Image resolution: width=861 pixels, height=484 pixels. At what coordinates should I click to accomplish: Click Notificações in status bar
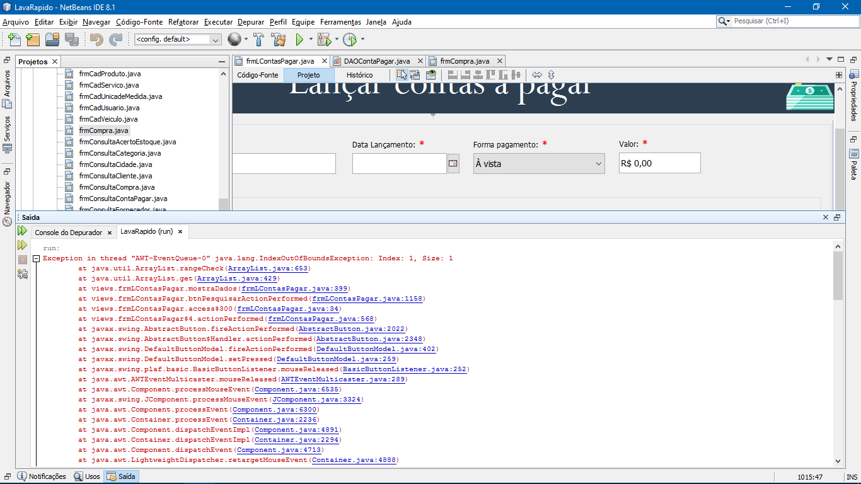(x=42, y=476)
